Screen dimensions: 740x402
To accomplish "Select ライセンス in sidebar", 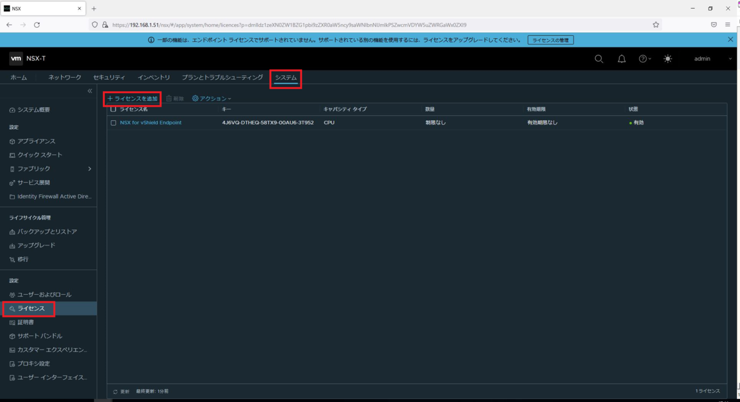I will [48, 308].
